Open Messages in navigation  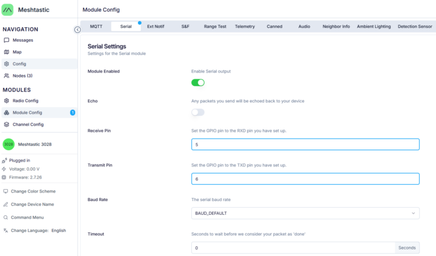39,40
